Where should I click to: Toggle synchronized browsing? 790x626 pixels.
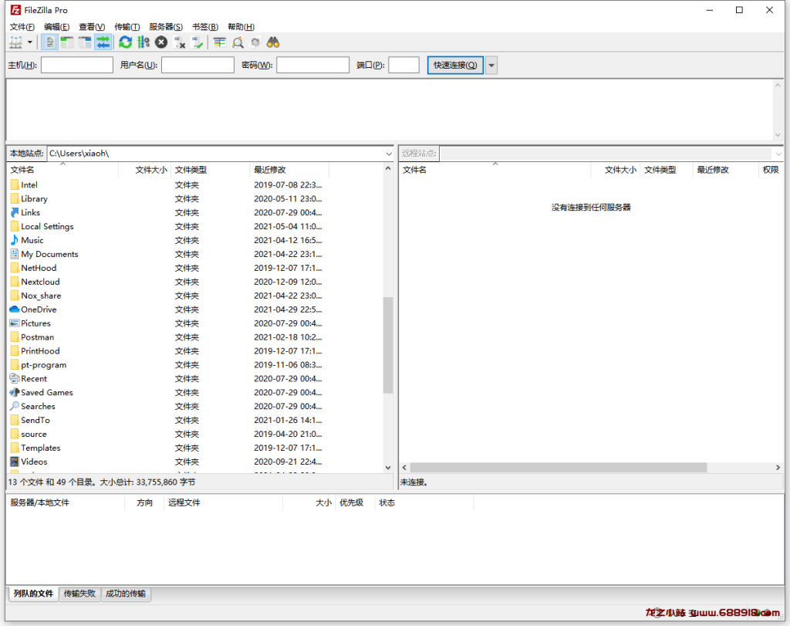tap(255, 43)
